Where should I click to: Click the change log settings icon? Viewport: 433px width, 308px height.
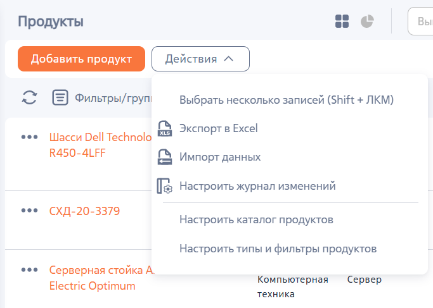coord(165,186)
